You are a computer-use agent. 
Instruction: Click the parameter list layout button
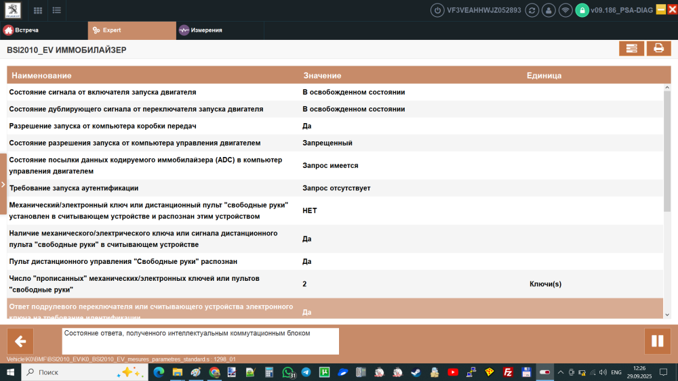(631, 48)
